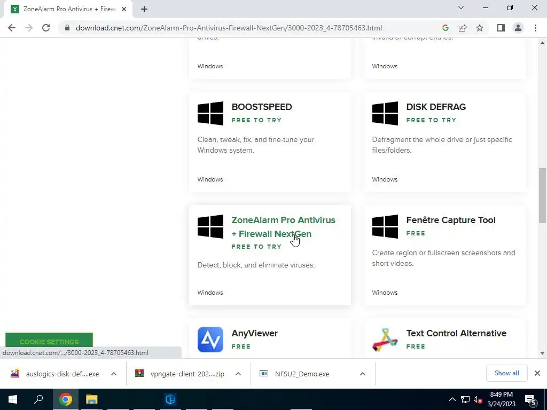Expand options for vpngate-client zip download
This screenshot has width=547, height=410.
click(238, 374)
